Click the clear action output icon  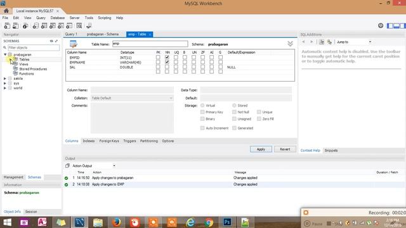pos(67,166)
